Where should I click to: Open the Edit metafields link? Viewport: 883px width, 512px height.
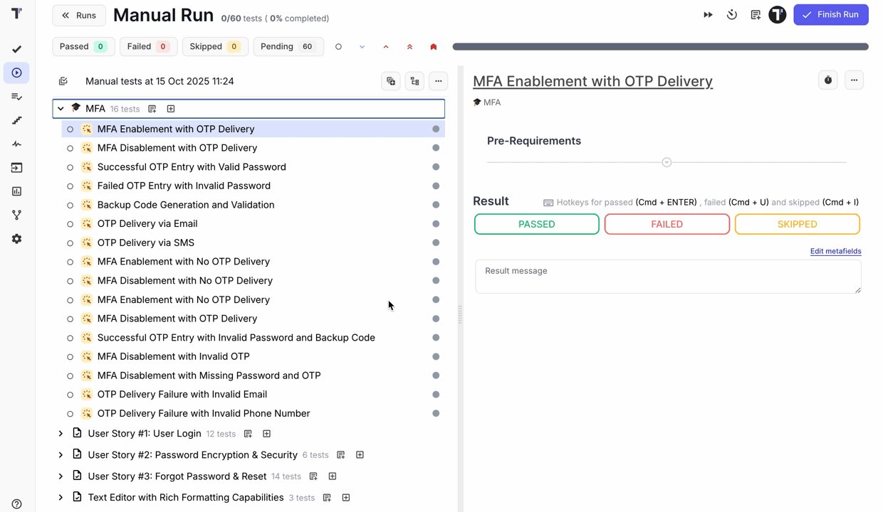pyautogui.click(x=835, y=251)
